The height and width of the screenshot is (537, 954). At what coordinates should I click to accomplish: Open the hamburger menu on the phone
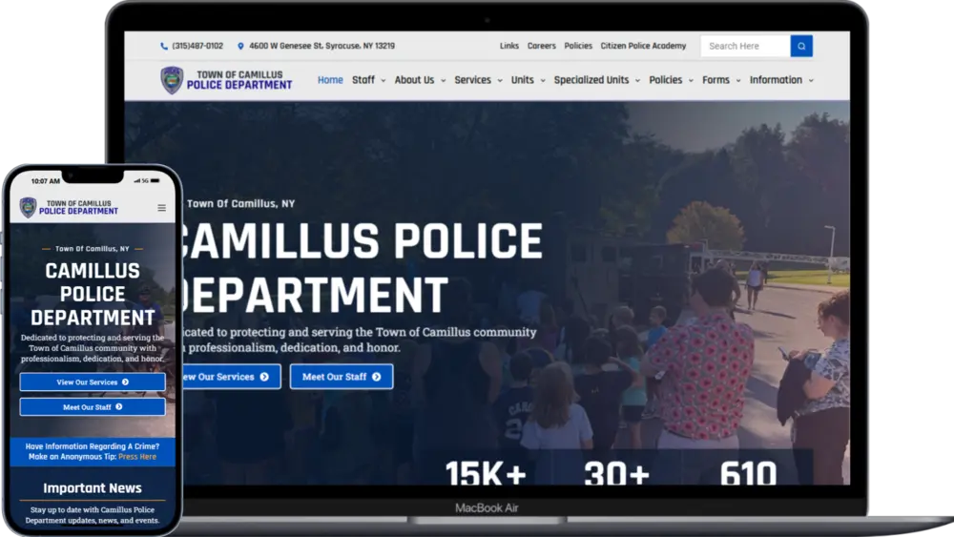[x=162, y=208]
